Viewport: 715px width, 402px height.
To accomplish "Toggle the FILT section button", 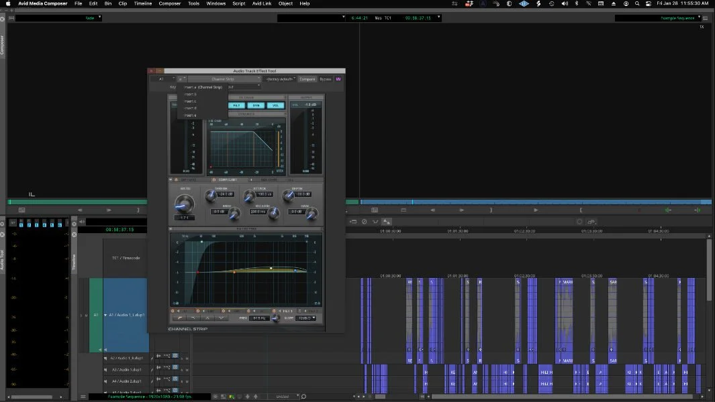I will click(x=236, y=105).
